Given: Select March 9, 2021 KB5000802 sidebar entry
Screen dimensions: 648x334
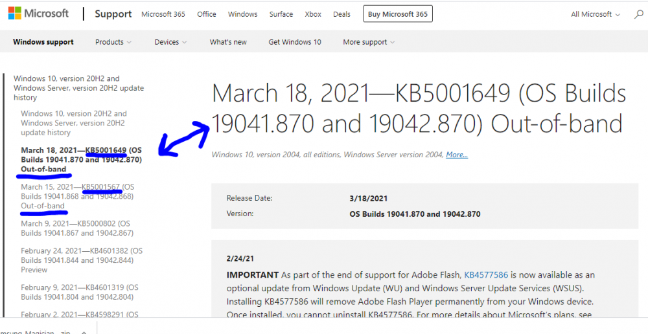Looking at the screenshot, I should tap(77, 228).
